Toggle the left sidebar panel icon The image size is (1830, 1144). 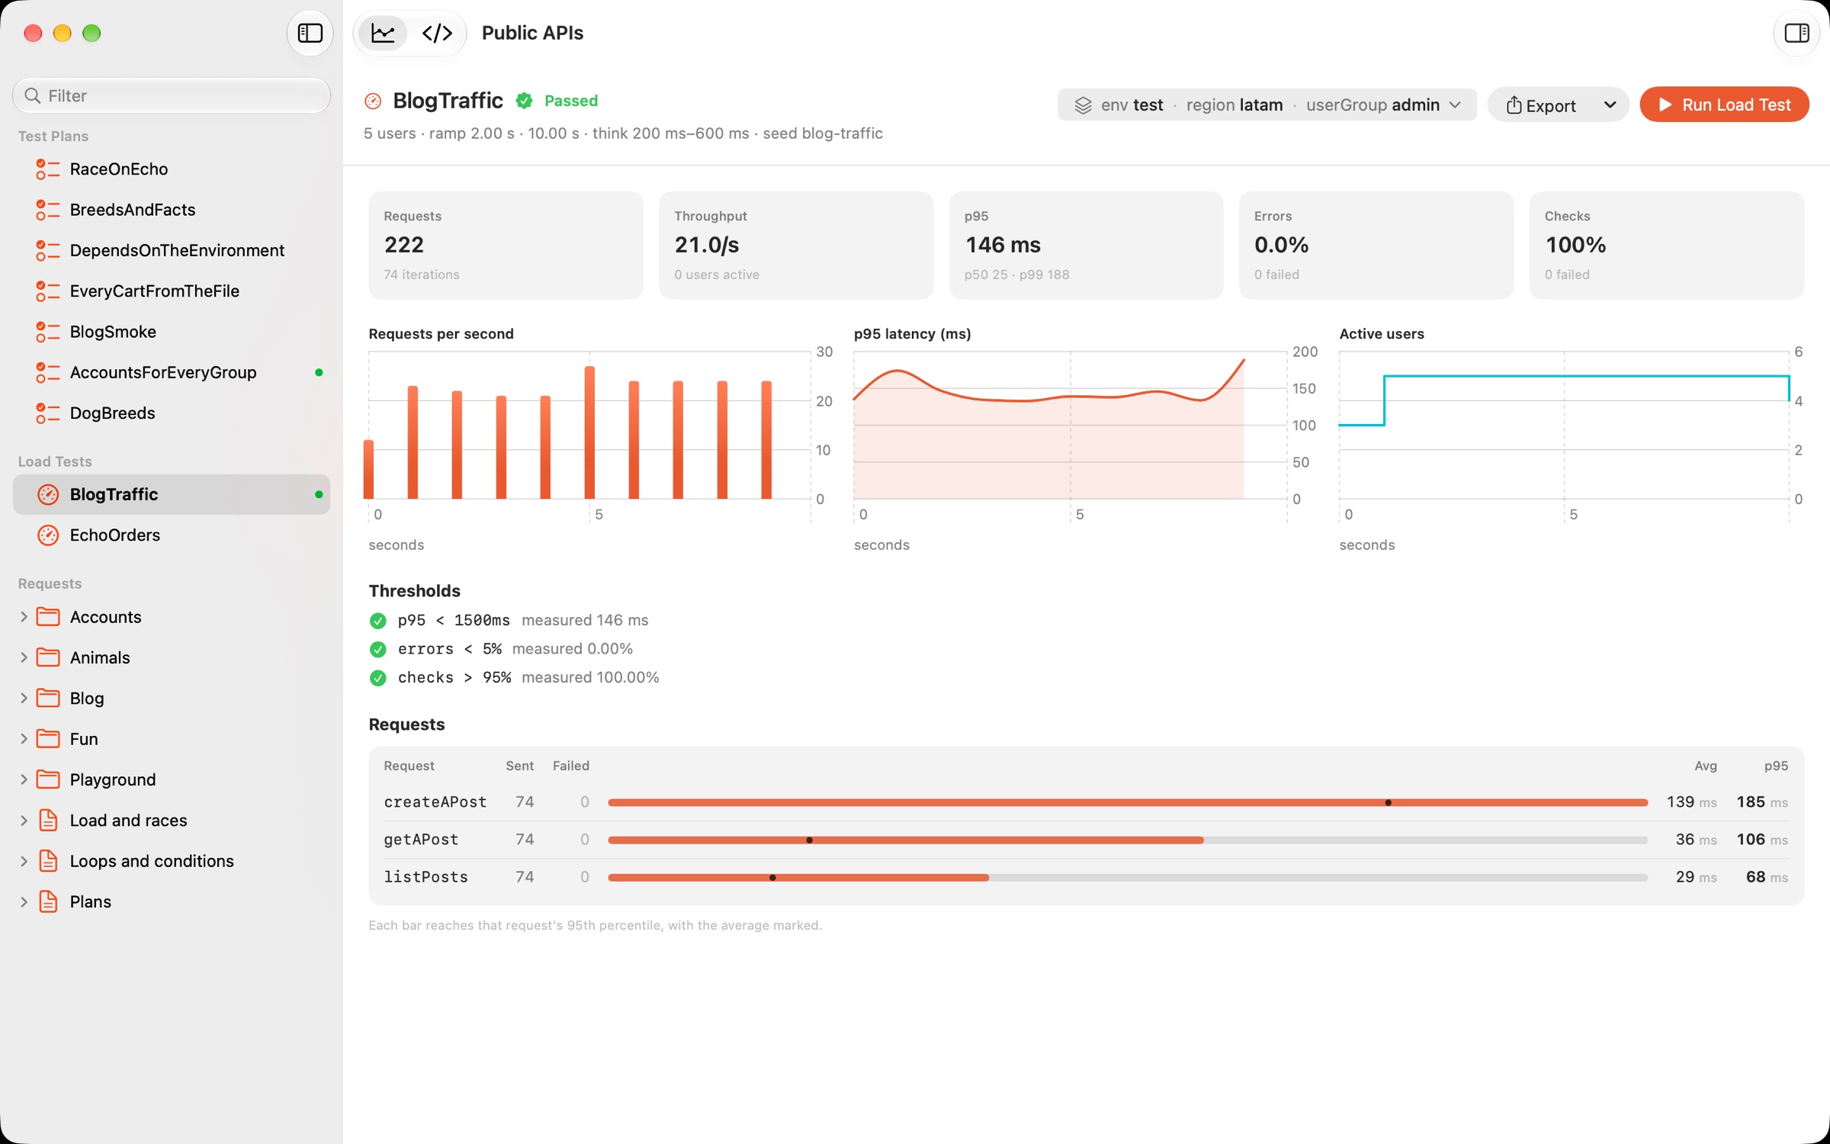(310, 33)
